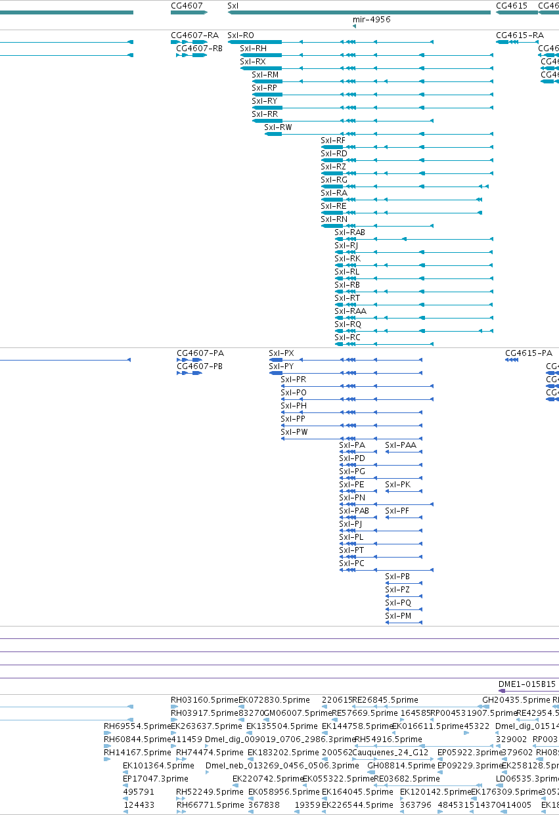
Task: Click the Sxl-PR polypeptide label
Action: tap(293, 380)
